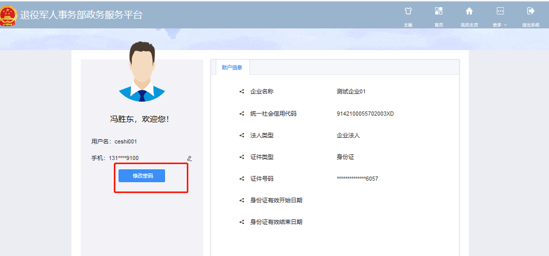Click the 身份证有效结束日期 label

point(276,222)
